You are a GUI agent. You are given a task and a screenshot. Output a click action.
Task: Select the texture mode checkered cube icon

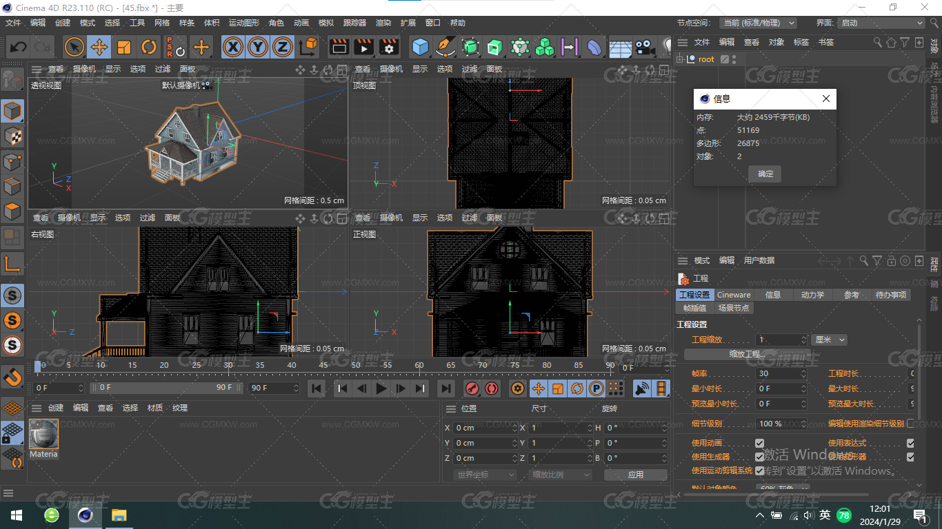[12, 136]
